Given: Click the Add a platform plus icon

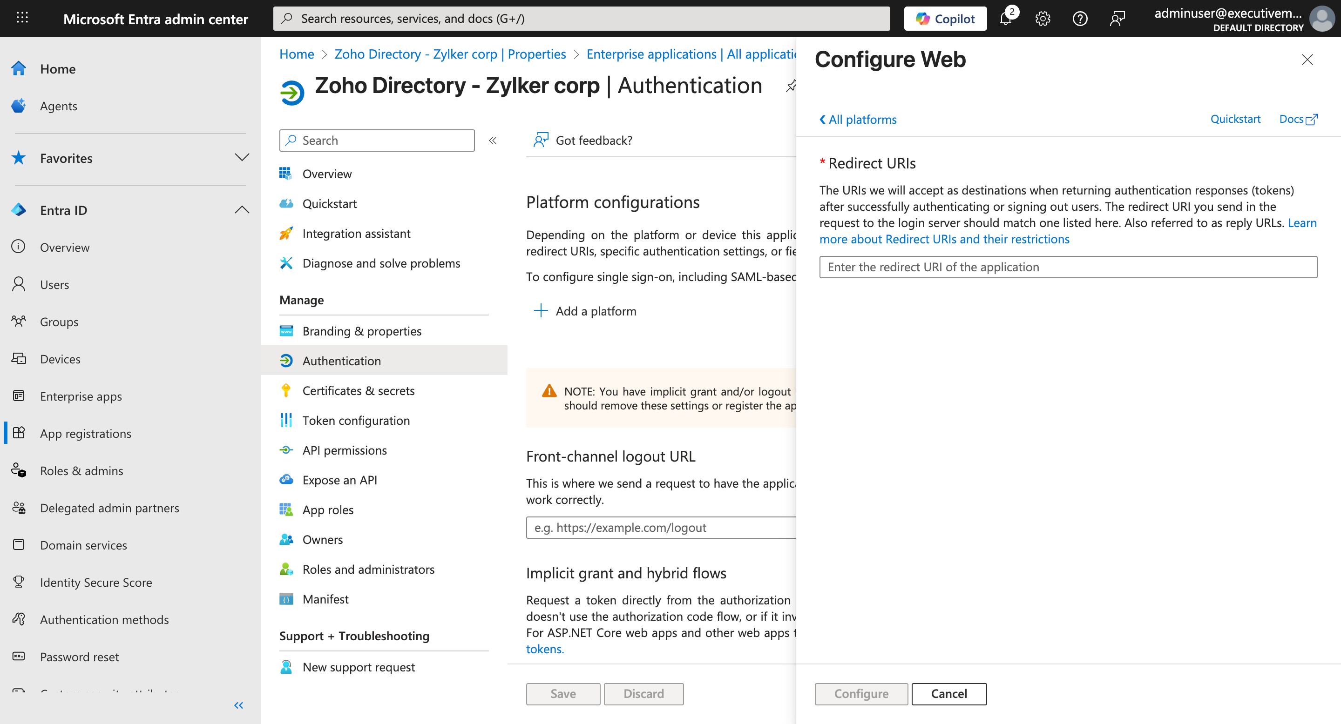Looking at the screenshot, I should point(541,311).
